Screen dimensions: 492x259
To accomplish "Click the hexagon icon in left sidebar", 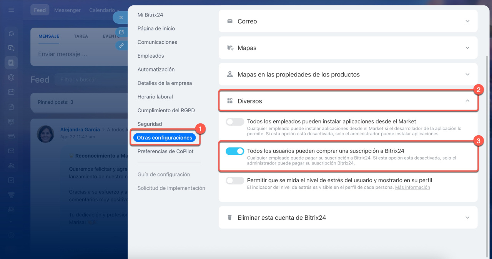I will (11, 77).
